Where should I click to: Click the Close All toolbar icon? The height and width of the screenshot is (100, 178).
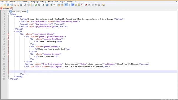pos(18,5)
